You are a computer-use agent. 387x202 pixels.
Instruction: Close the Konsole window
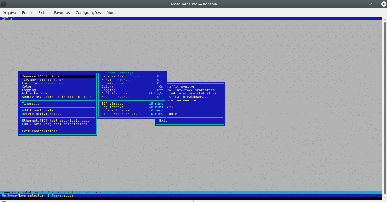point(384,4)
